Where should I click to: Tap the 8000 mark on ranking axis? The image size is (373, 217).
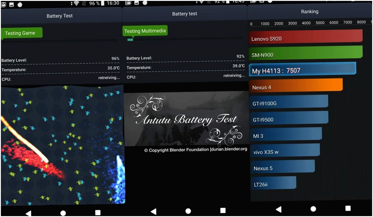[361, 22]
